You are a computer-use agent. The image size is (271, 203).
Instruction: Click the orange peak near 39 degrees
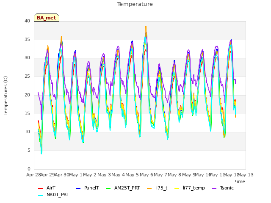[146, 27]
